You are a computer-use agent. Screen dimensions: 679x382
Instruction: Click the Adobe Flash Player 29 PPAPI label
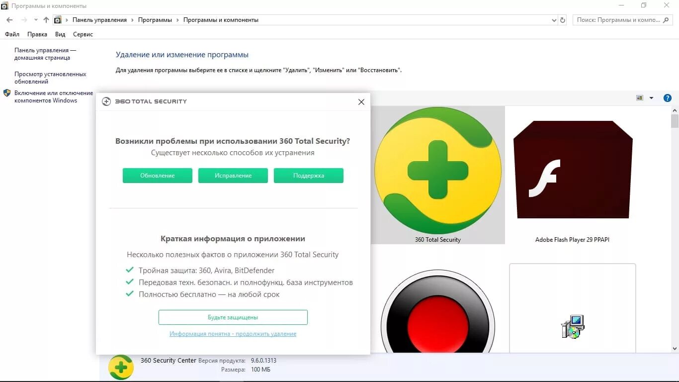click(x=572, y=240)
